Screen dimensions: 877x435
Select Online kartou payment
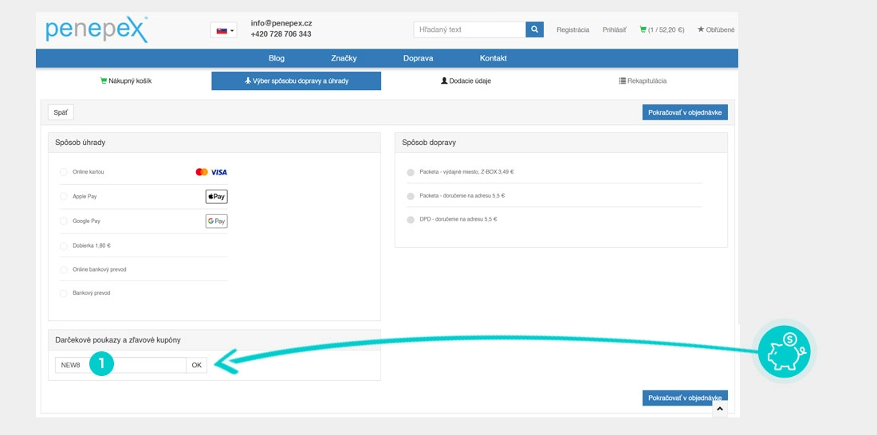(x=64, y=171)
